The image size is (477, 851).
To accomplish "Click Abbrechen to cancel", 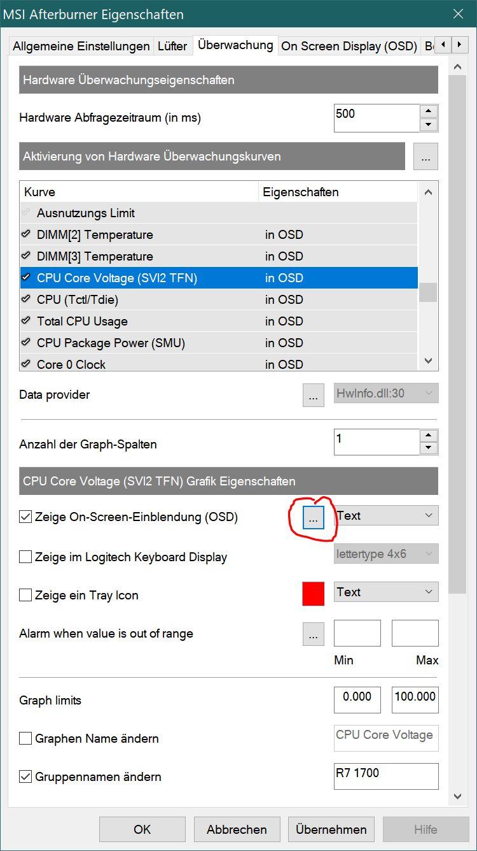I will coord(237,829).
